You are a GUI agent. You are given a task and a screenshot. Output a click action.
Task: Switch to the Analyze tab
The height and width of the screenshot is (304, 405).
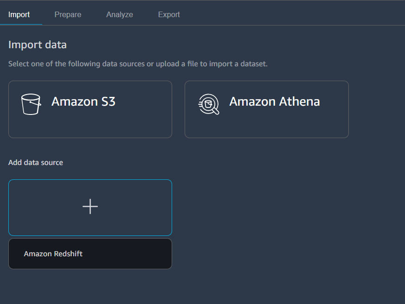(120, 14)
